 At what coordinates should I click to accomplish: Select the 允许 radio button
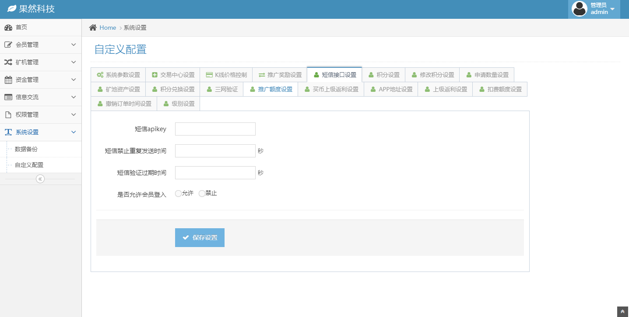pyautogui.click(x=178, y=193)
